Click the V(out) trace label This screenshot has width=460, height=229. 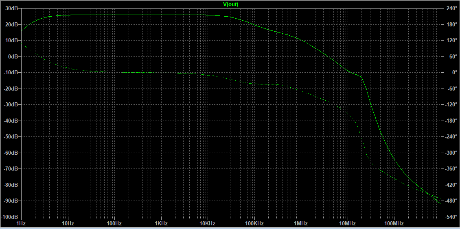tap(230, 4)
